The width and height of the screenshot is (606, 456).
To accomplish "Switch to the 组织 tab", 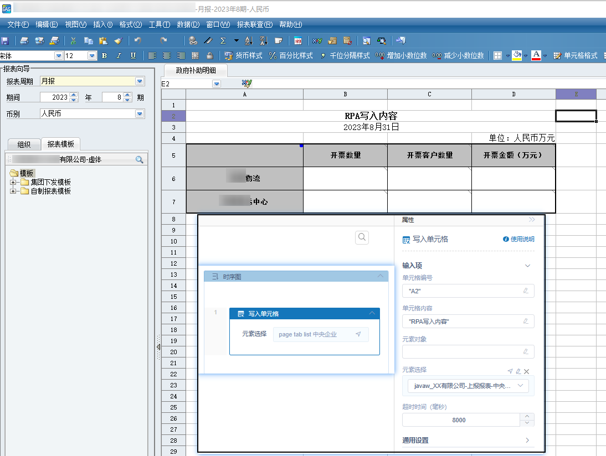I will tap(24, 144).
